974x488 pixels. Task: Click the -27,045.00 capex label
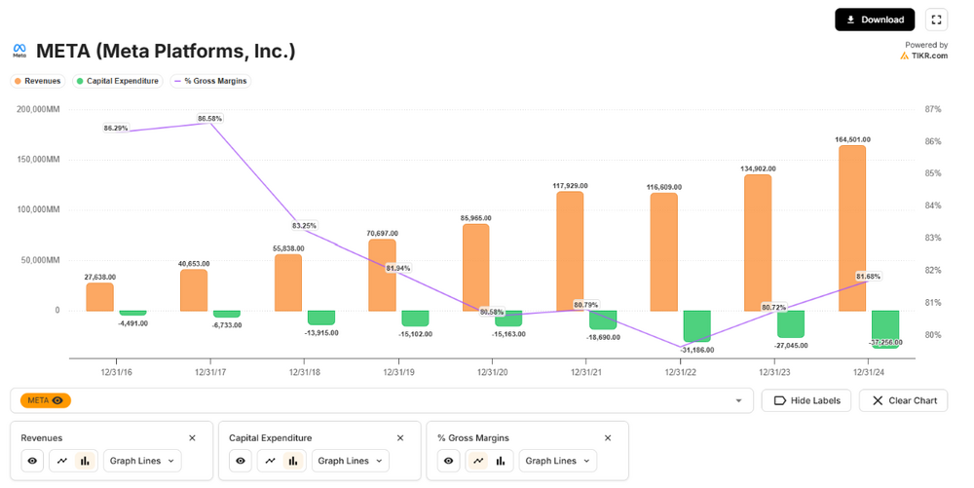click(x=791, y=345)
